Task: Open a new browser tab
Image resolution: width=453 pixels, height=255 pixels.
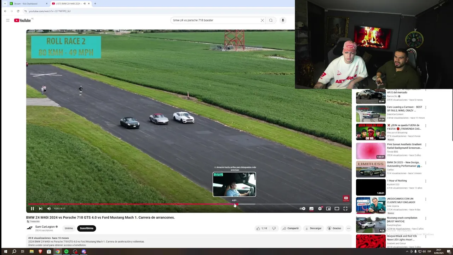Action: coord(95,4)
